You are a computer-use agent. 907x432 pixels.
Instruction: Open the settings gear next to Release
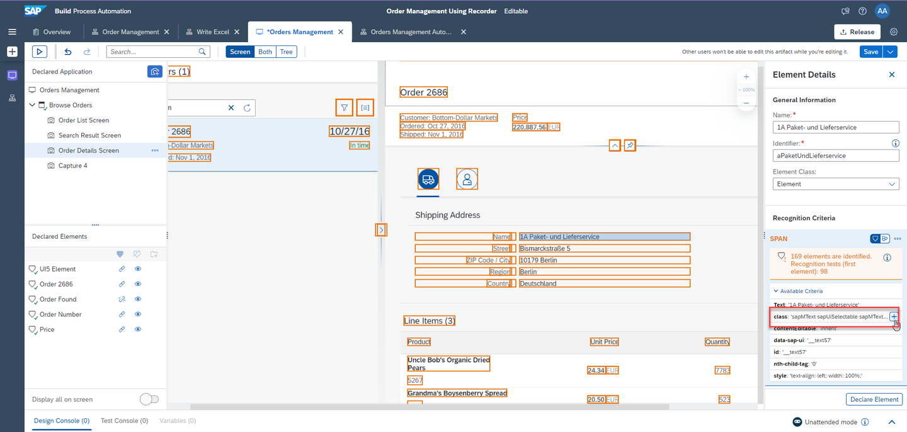[893, 32]
